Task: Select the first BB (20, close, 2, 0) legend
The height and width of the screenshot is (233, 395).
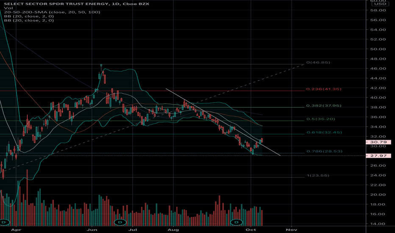Action: coord(29,16)
